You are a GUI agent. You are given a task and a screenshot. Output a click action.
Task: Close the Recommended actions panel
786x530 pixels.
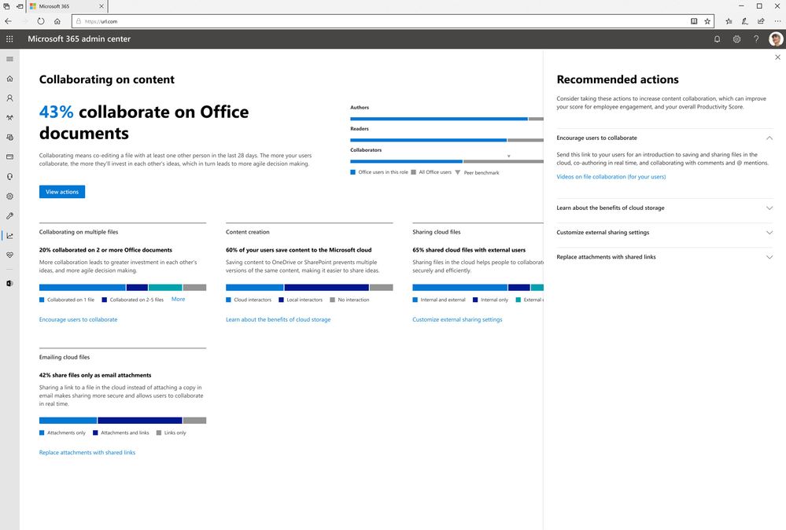[x=777, y=57]
